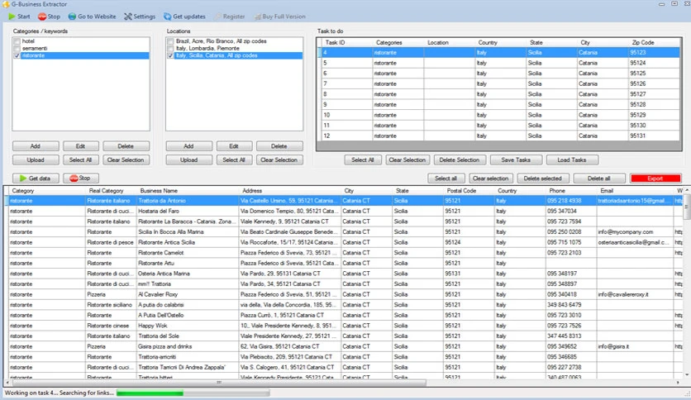
Task: Select the Sicilia In Bocca Alla Marina row
Action: pos(345,231)
